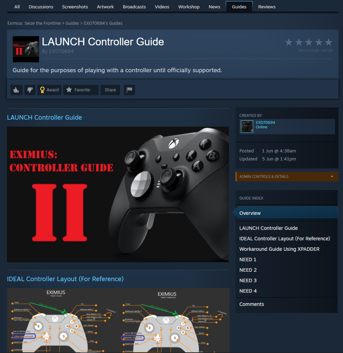
Task: Click the Award ribbon button
Action: pyautogui.click(x=49, y=90)
